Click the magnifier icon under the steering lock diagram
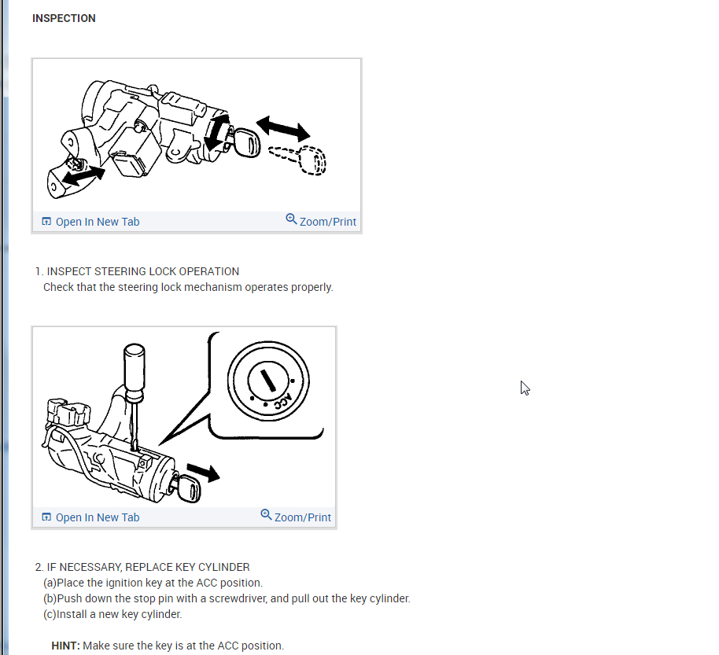The height and width of the screenshot is (655, 719). click(x=291, y=219)
